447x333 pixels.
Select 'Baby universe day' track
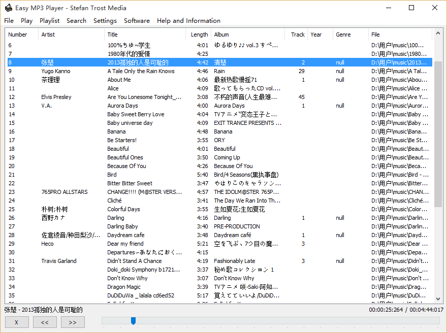(x=130, y=123)
